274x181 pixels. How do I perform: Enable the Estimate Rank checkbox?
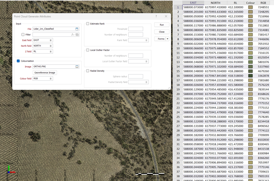point(88,24)
